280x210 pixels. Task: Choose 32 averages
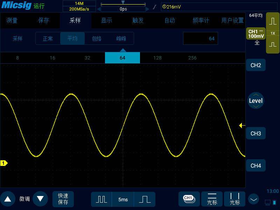(87, 58)
